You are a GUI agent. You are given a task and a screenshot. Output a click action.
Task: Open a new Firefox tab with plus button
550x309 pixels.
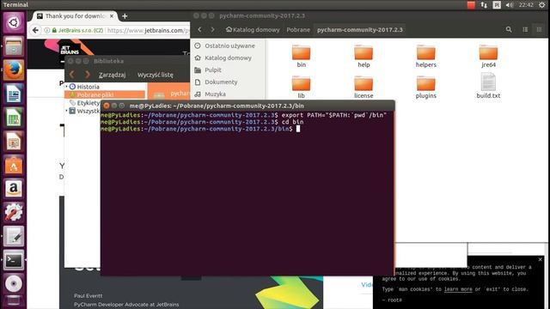point(125,16)
